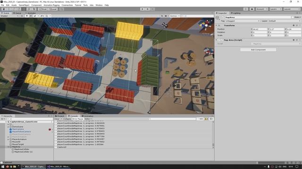This screenshot has height=169, width=302.
Task: Open custom editor tools icon
Action: 34,9
